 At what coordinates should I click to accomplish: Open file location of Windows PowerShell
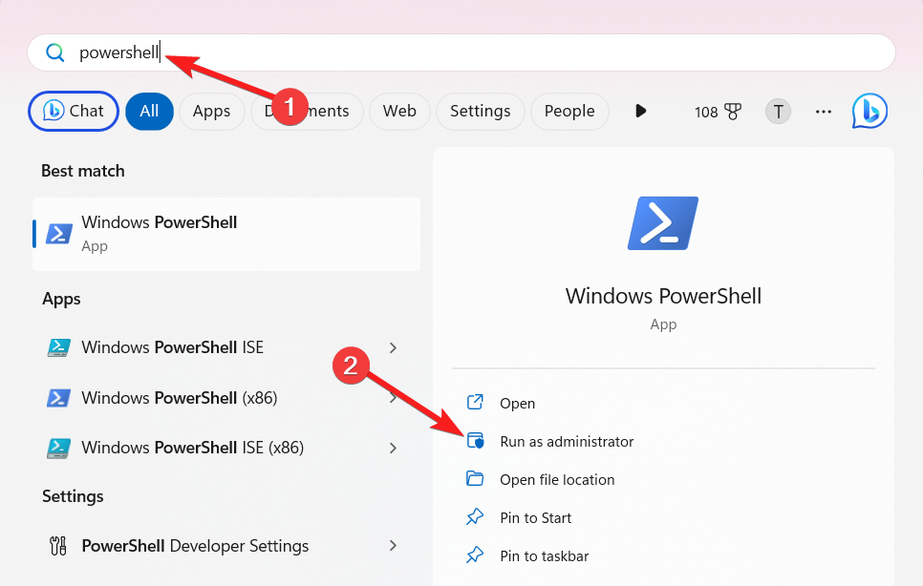pos(557,479)
